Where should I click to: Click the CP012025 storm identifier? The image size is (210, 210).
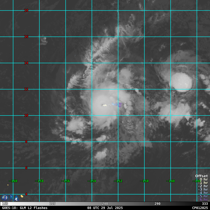coord(200,208)
